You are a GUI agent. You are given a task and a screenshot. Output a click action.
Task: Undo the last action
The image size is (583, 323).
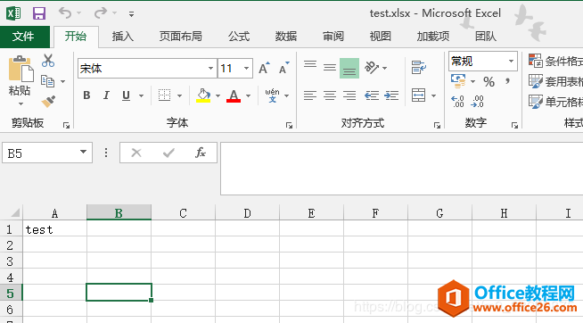pos(65,13)
